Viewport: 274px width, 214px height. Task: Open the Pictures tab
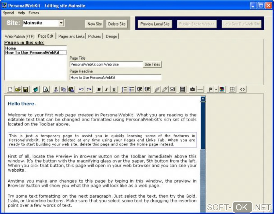[95, 36]
